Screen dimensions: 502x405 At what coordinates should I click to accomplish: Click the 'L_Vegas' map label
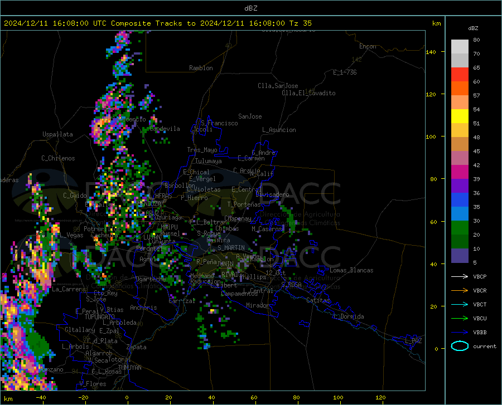[71, 235]
